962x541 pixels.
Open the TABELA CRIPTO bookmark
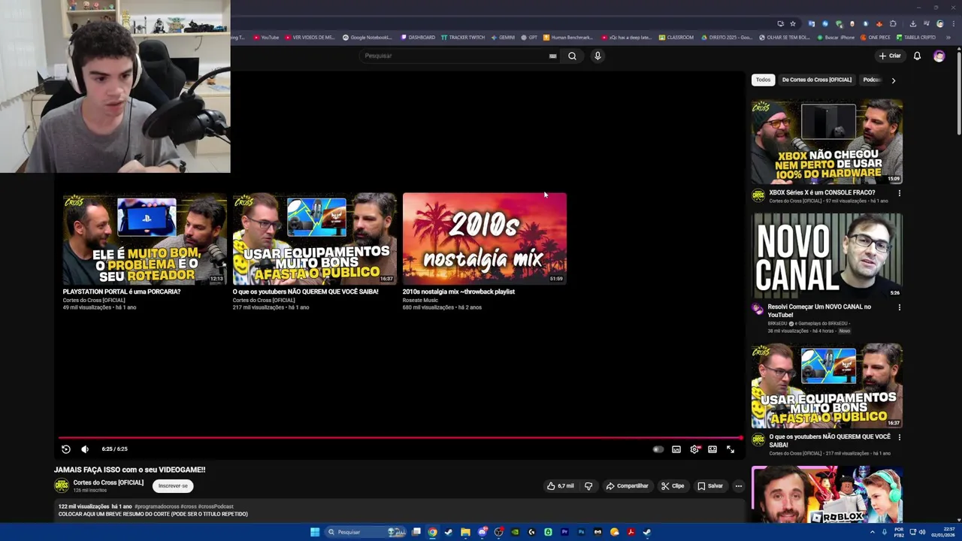coord(916,38)
